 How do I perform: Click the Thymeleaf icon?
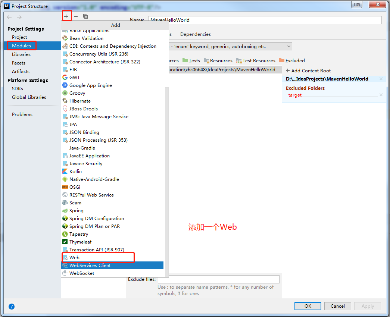point(65,242)
